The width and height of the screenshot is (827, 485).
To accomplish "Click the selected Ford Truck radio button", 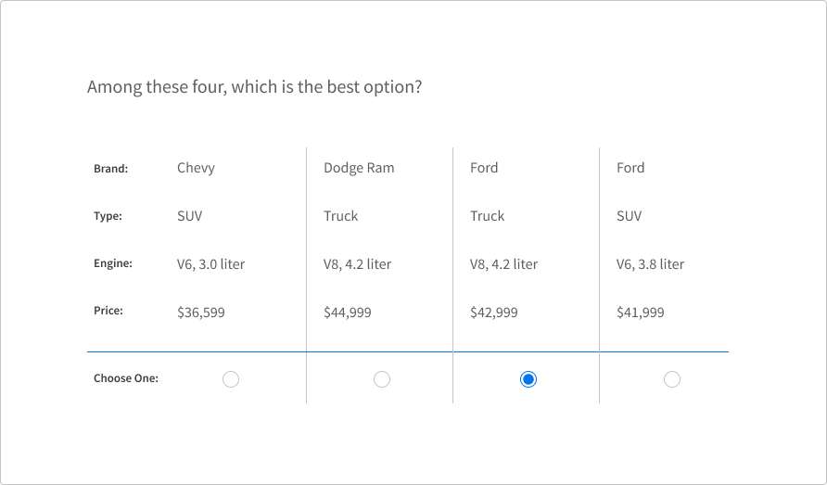I will 528,378.
